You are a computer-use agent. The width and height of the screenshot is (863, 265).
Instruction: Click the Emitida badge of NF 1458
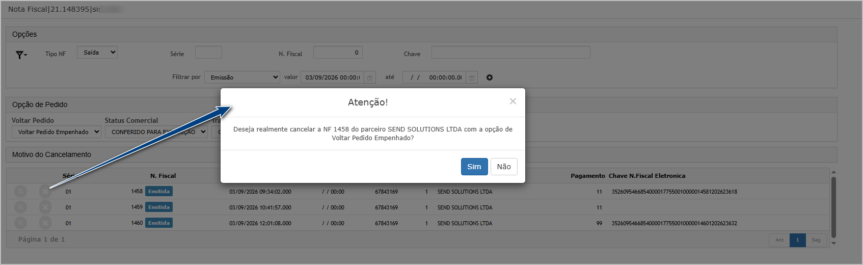pos(159,192)
